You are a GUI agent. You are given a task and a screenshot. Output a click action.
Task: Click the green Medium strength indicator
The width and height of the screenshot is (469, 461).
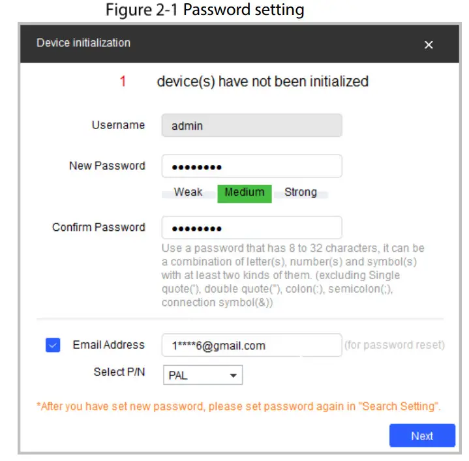coord(244,192)
